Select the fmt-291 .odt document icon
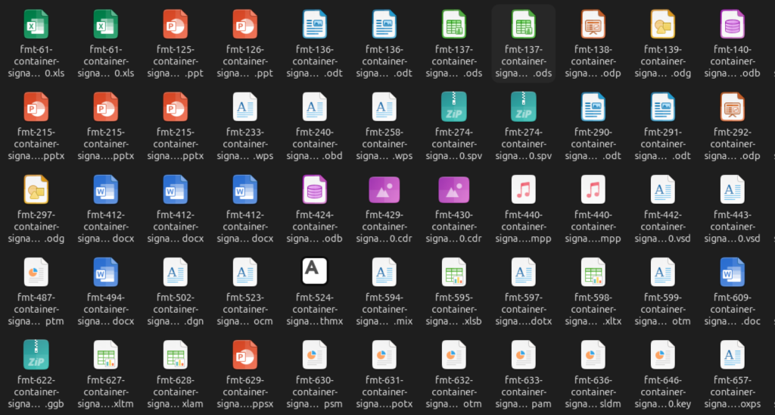 [663, 107]
